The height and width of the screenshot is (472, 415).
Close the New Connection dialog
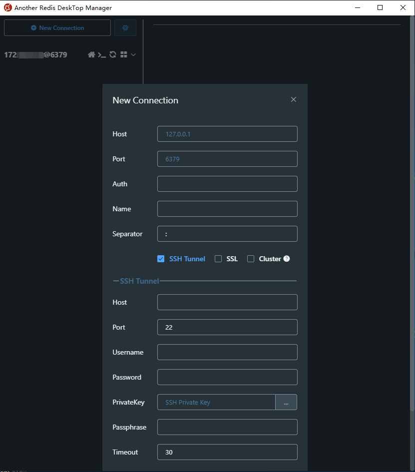[294, 99]
